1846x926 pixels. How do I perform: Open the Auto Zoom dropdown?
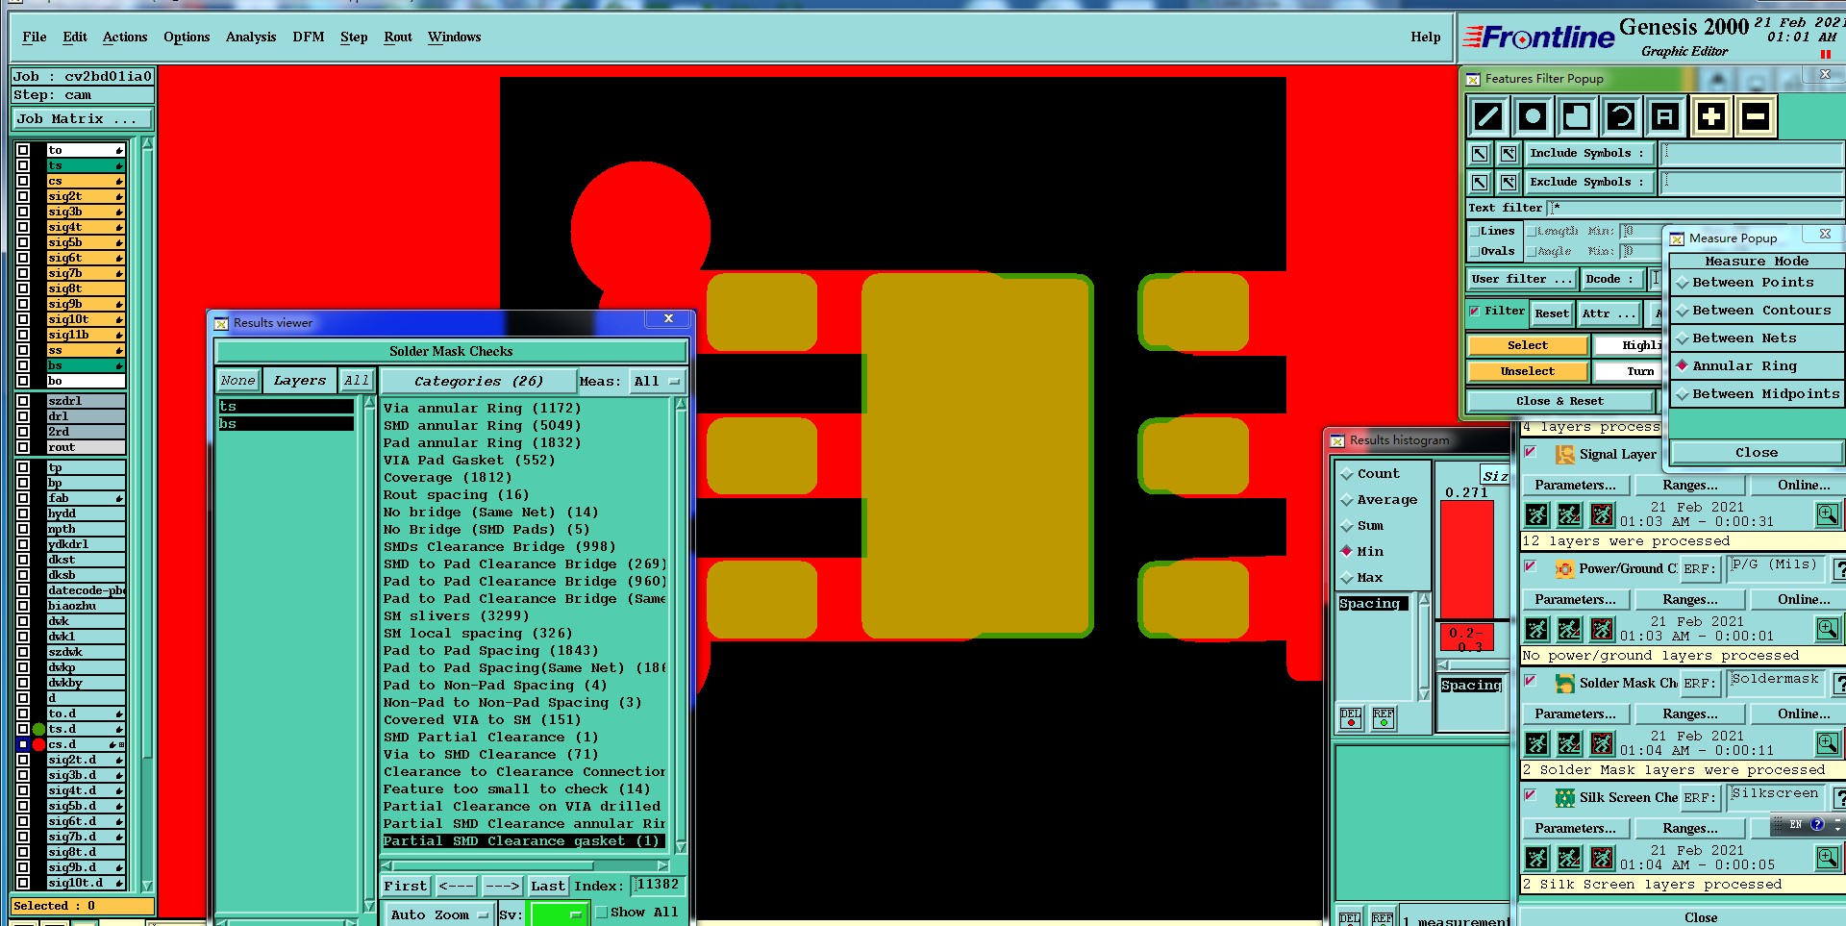(x=439, y=914)
